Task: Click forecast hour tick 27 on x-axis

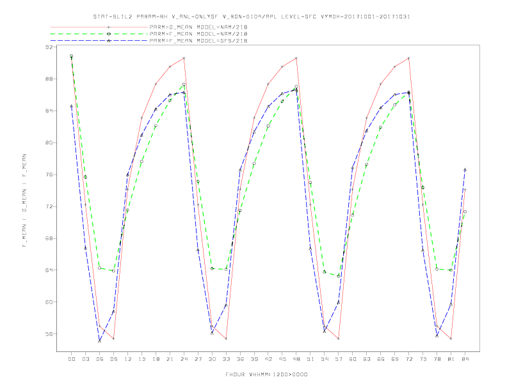Action: (198, 359)
